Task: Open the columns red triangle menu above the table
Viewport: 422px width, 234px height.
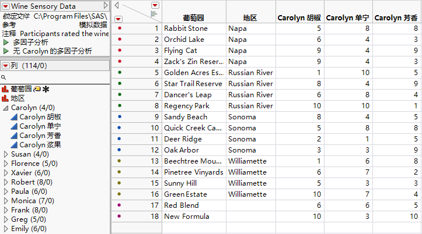Action: [155, 5]
